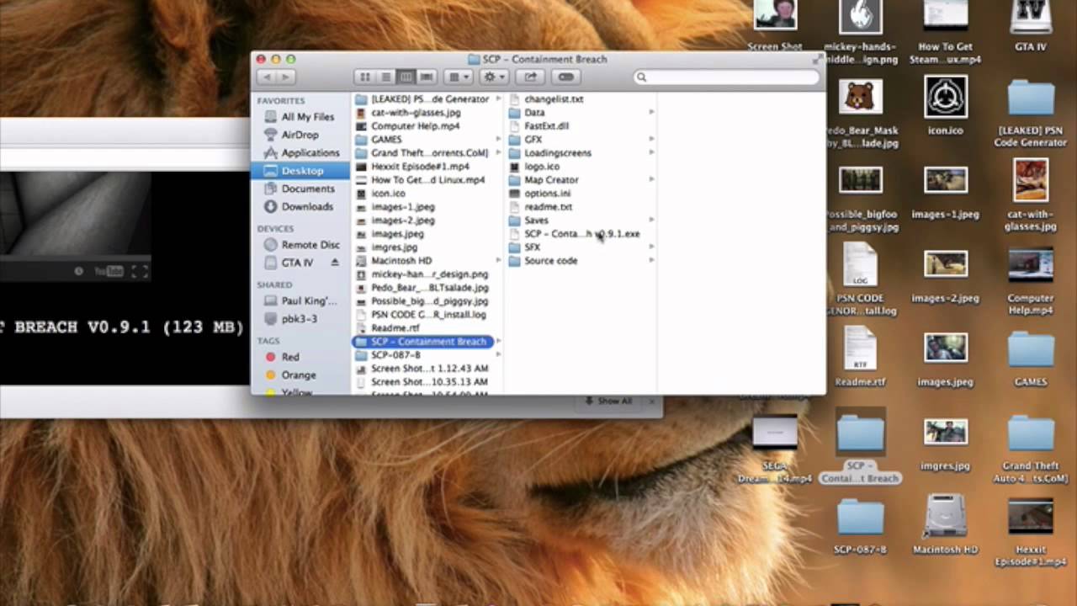Switch Finder to icon view

click(x=364, y=77)
